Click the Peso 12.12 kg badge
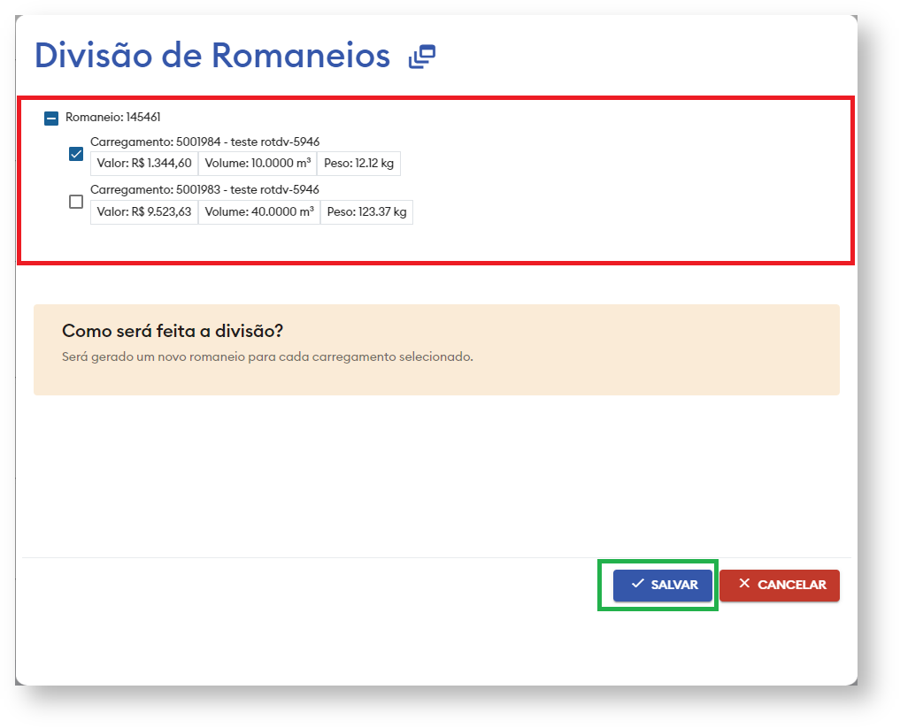 [365, 163]
